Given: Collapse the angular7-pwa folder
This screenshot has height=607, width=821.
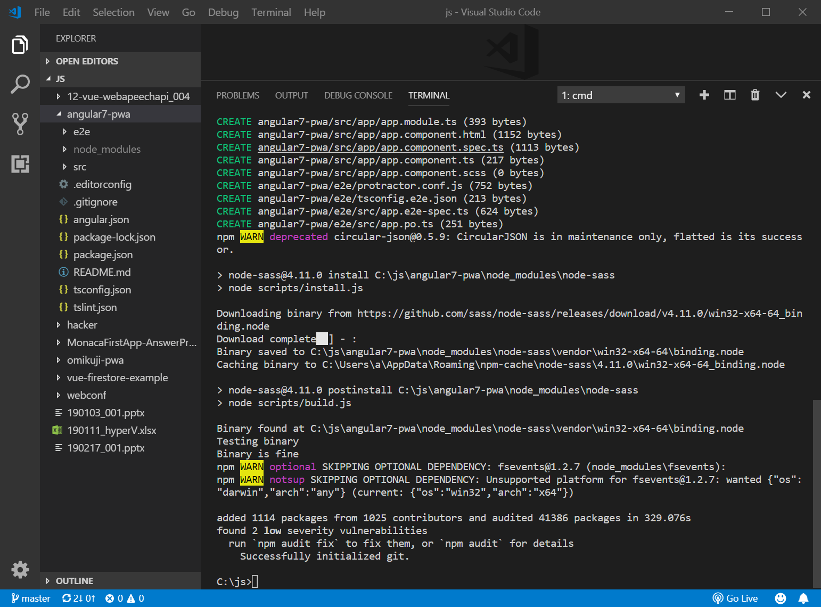Looking at the screenshot, I should (x=98, y=114).
